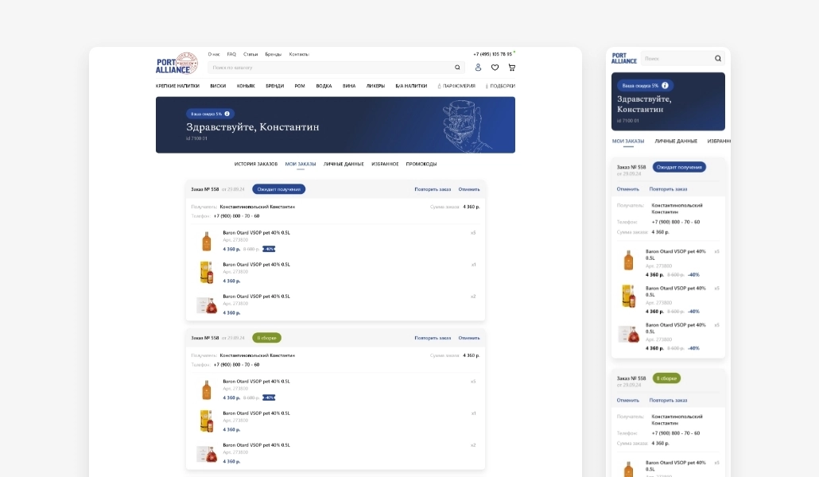Click Отменить on the first mobile order
The image size is (819, 477).
point(627,189)
